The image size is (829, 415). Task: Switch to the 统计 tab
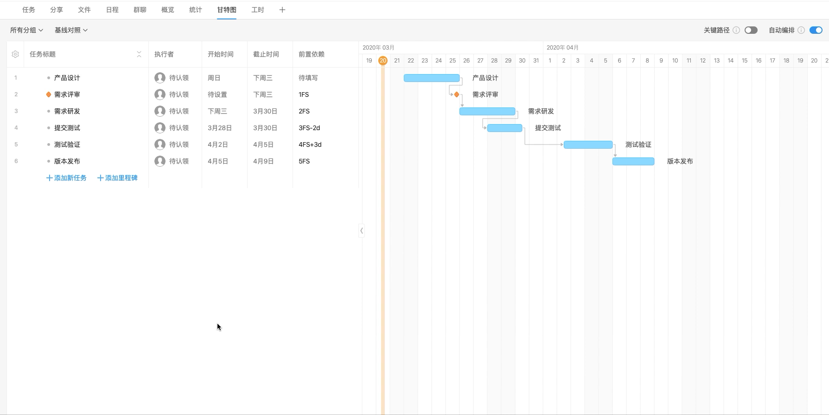coord(196,10)
